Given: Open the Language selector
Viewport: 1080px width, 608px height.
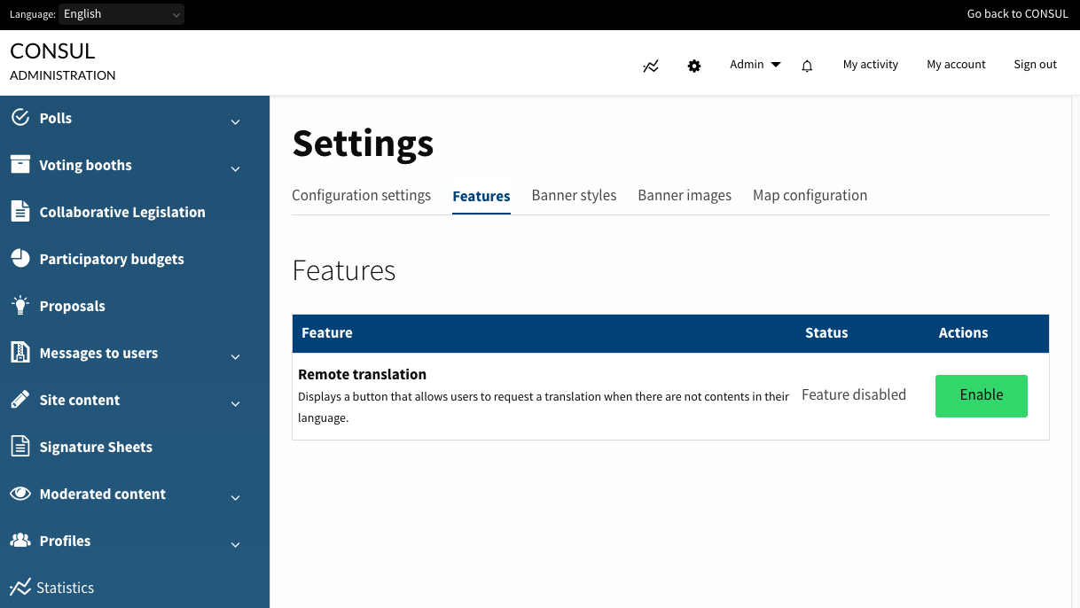Looking at the screenshot, I should 121,13.
